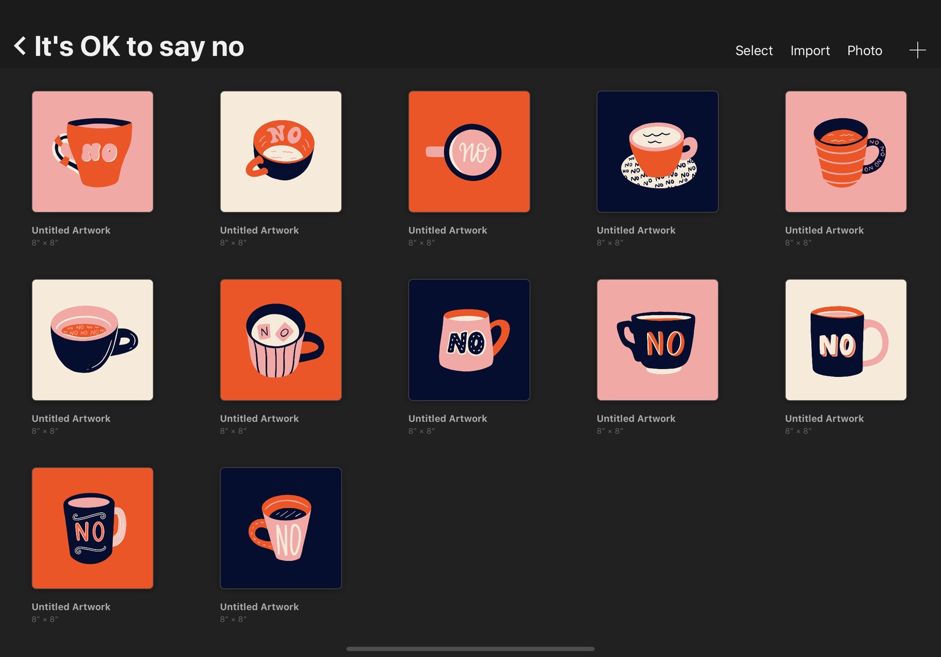
Task: Open cream artwork with navy mug pink handle
Action: click(846, 340)
